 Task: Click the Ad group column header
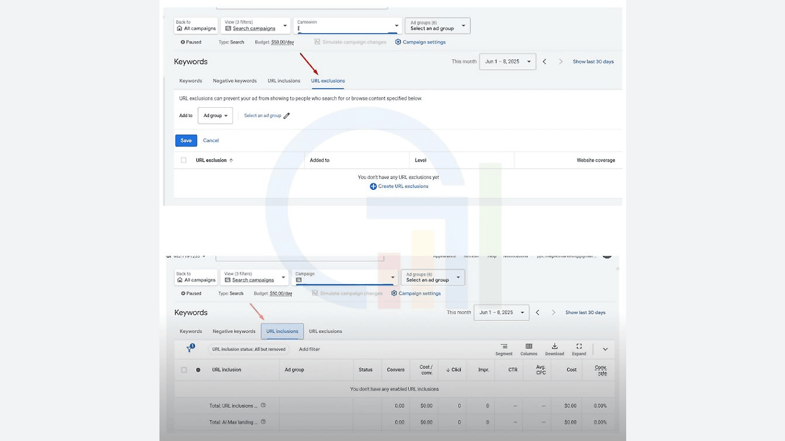pos(294,370)
